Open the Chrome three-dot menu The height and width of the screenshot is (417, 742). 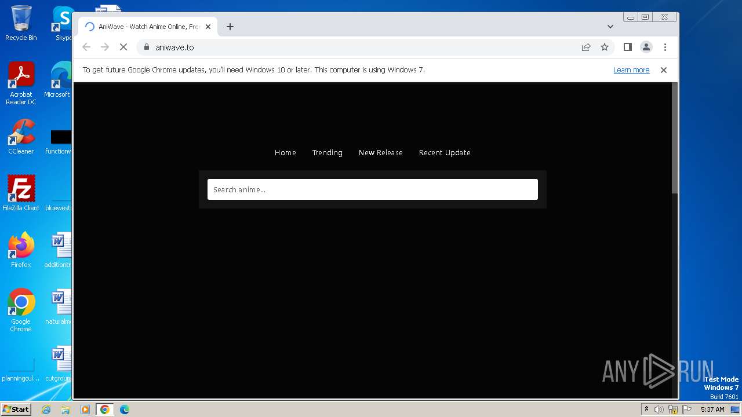[665, 47]
